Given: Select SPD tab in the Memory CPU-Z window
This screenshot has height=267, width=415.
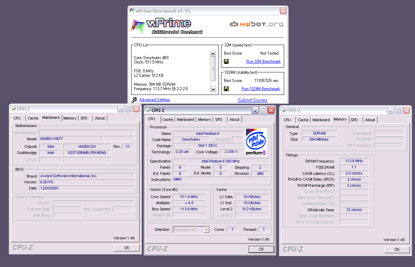Looking at the screenshot, I should coord(354,120).
